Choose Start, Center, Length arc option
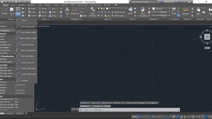 26,38
